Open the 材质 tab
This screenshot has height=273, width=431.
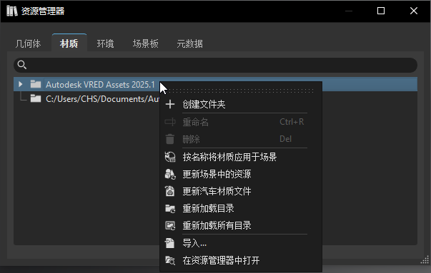coord(69,43)
